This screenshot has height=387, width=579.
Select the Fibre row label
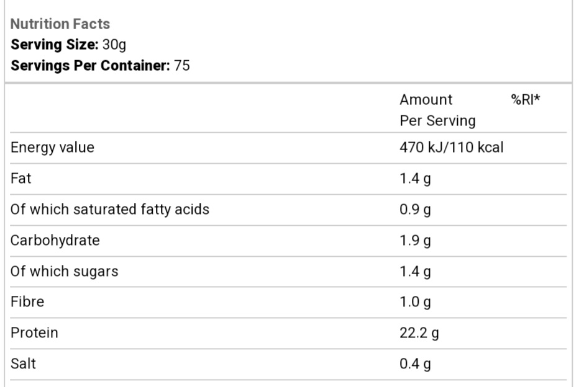[x=27, y=302]
